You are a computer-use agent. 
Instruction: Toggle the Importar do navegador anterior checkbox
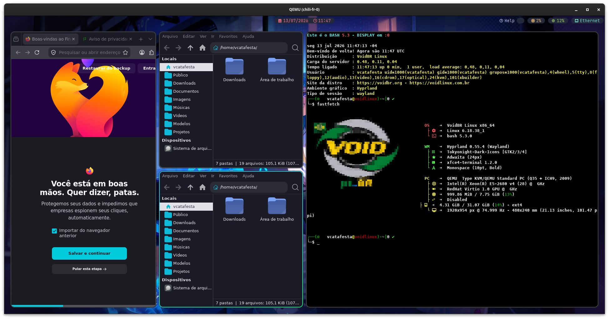tap(54, 231)
